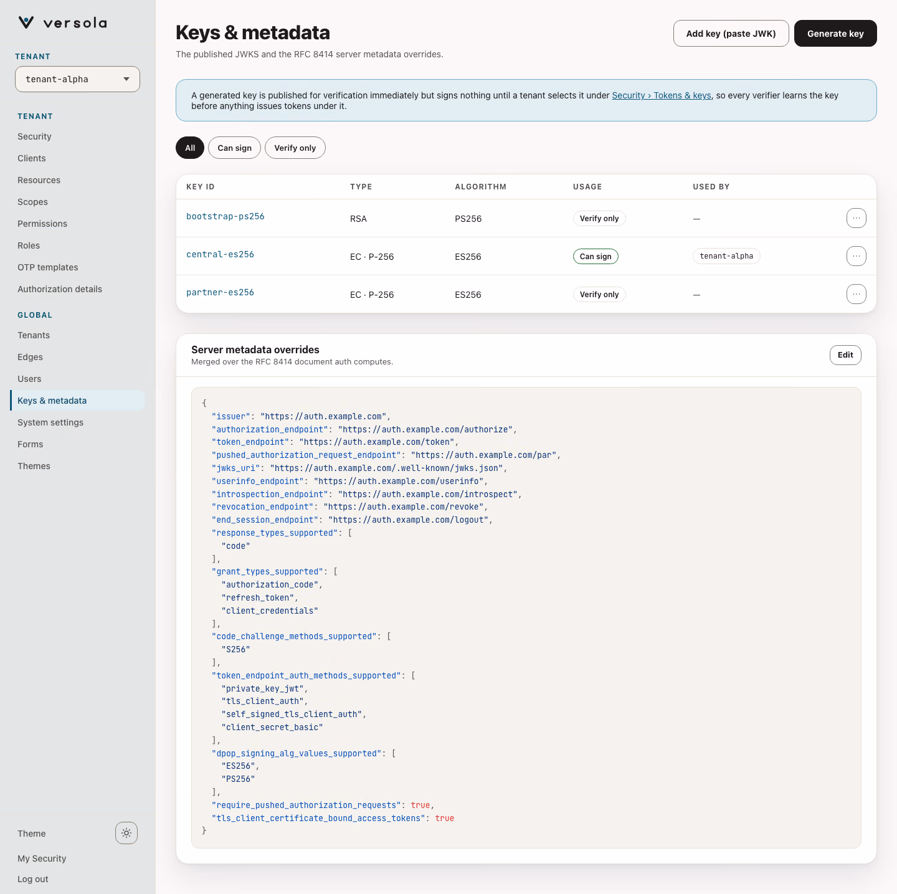Image resolution: width=897 pixels, height=894 pixels.
Task: Click the Key ID column header
Action: (x=201, y=187)
